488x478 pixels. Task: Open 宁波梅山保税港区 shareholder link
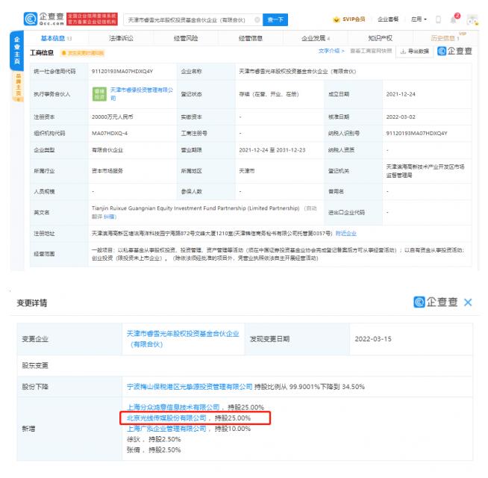tap(190, 387)
